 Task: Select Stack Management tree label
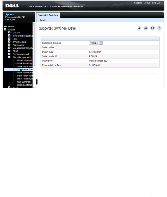(x=22, y=57)
